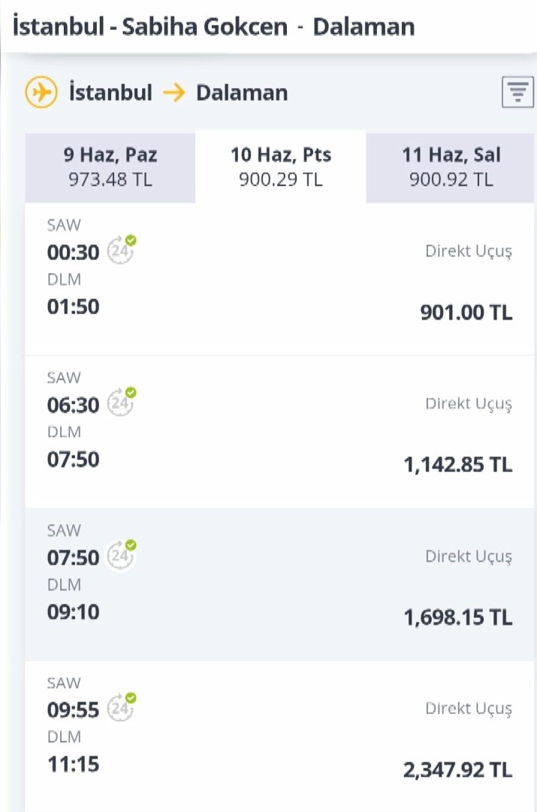Tap the İstanbul origin city label

110,92
